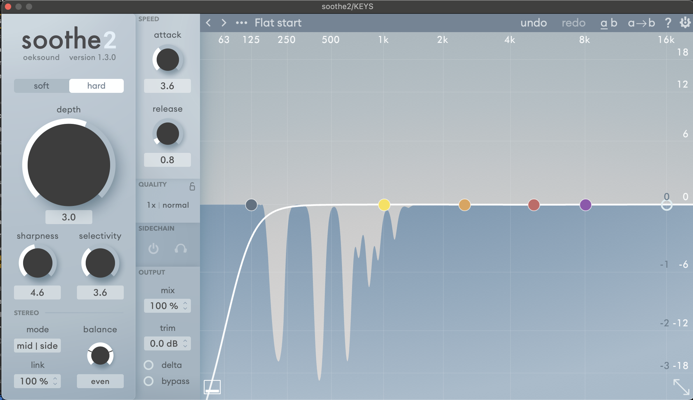Click the trim 0.0 dB field
Image resolution: width=693 pixels, height=400 pixels.
[167, 343]
